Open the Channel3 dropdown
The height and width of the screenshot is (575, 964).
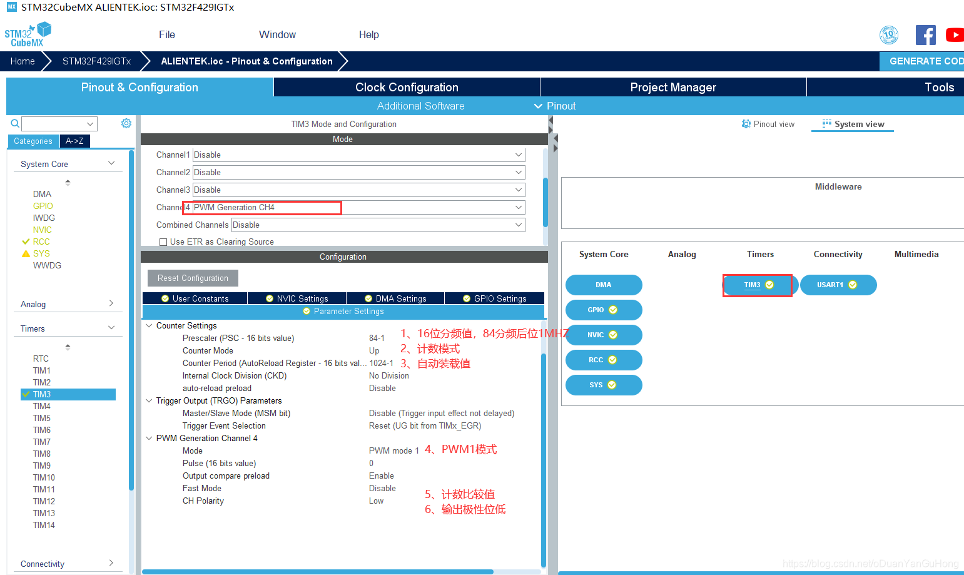point(358,190)
